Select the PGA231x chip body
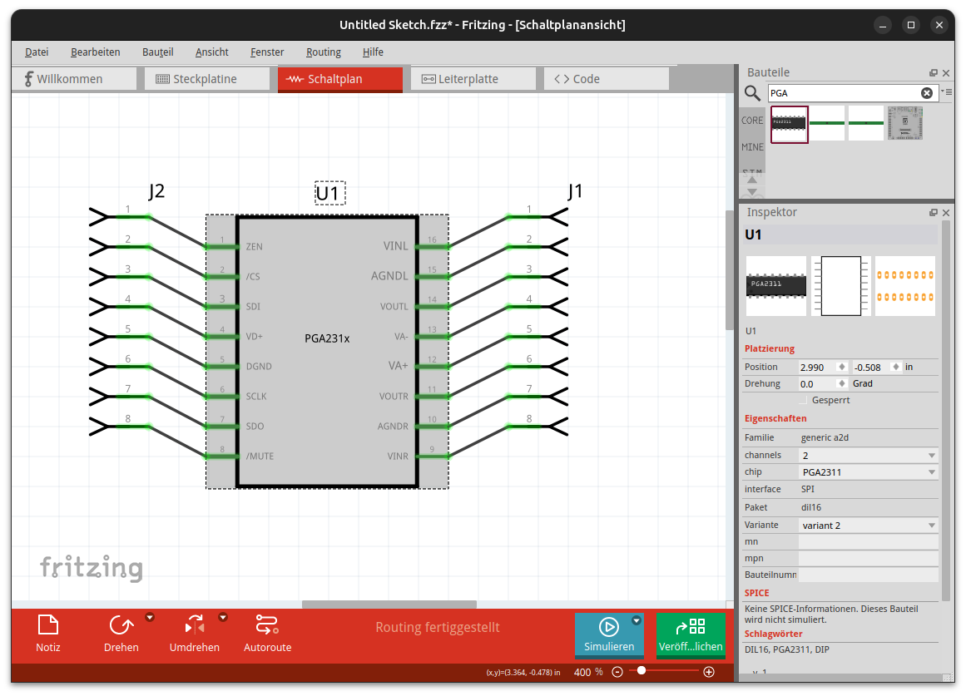966x696 pixels. pyautogui.click(x=327, y=353)
